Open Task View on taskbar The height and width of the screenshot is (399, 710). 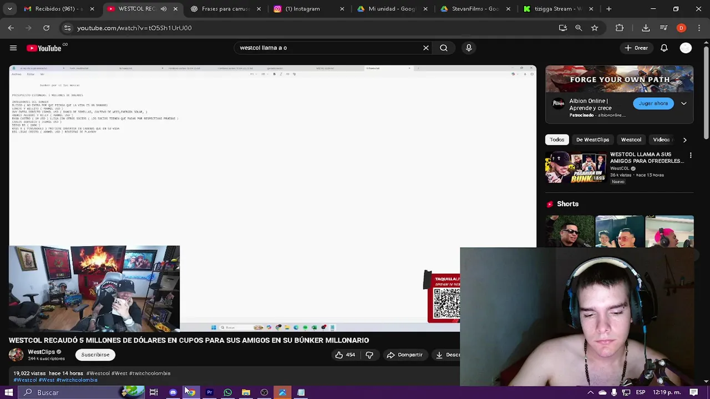[x=154, y=392]
